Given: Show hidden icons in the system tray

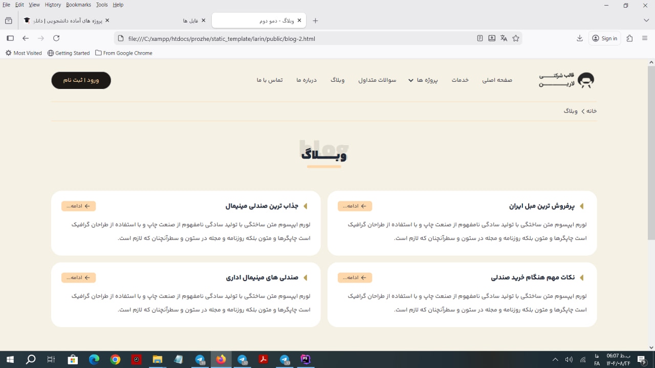Looking at the screenshot, I should tap(555, 359).
